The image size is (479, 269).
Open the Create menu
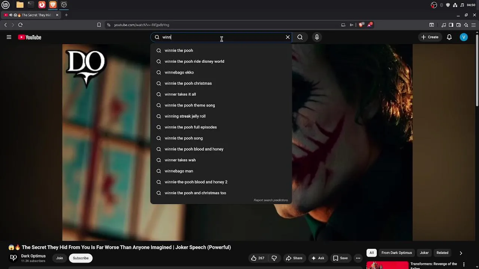pos(430,37)
